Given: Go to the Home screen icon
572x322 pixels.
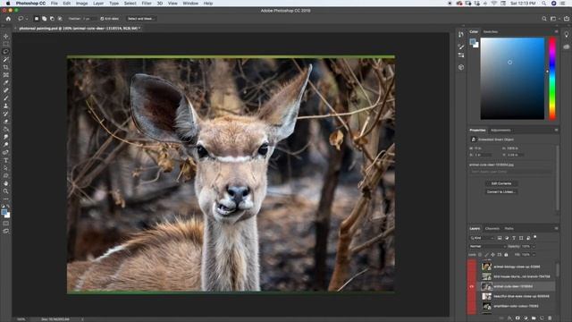Looking at the screenshot, I should 8,19.
